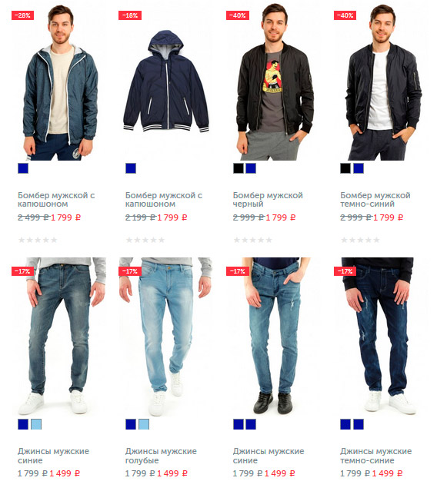Open Джинсы мужские голубые product link
This screenshot has width=437, height=491.
point(161,456)
